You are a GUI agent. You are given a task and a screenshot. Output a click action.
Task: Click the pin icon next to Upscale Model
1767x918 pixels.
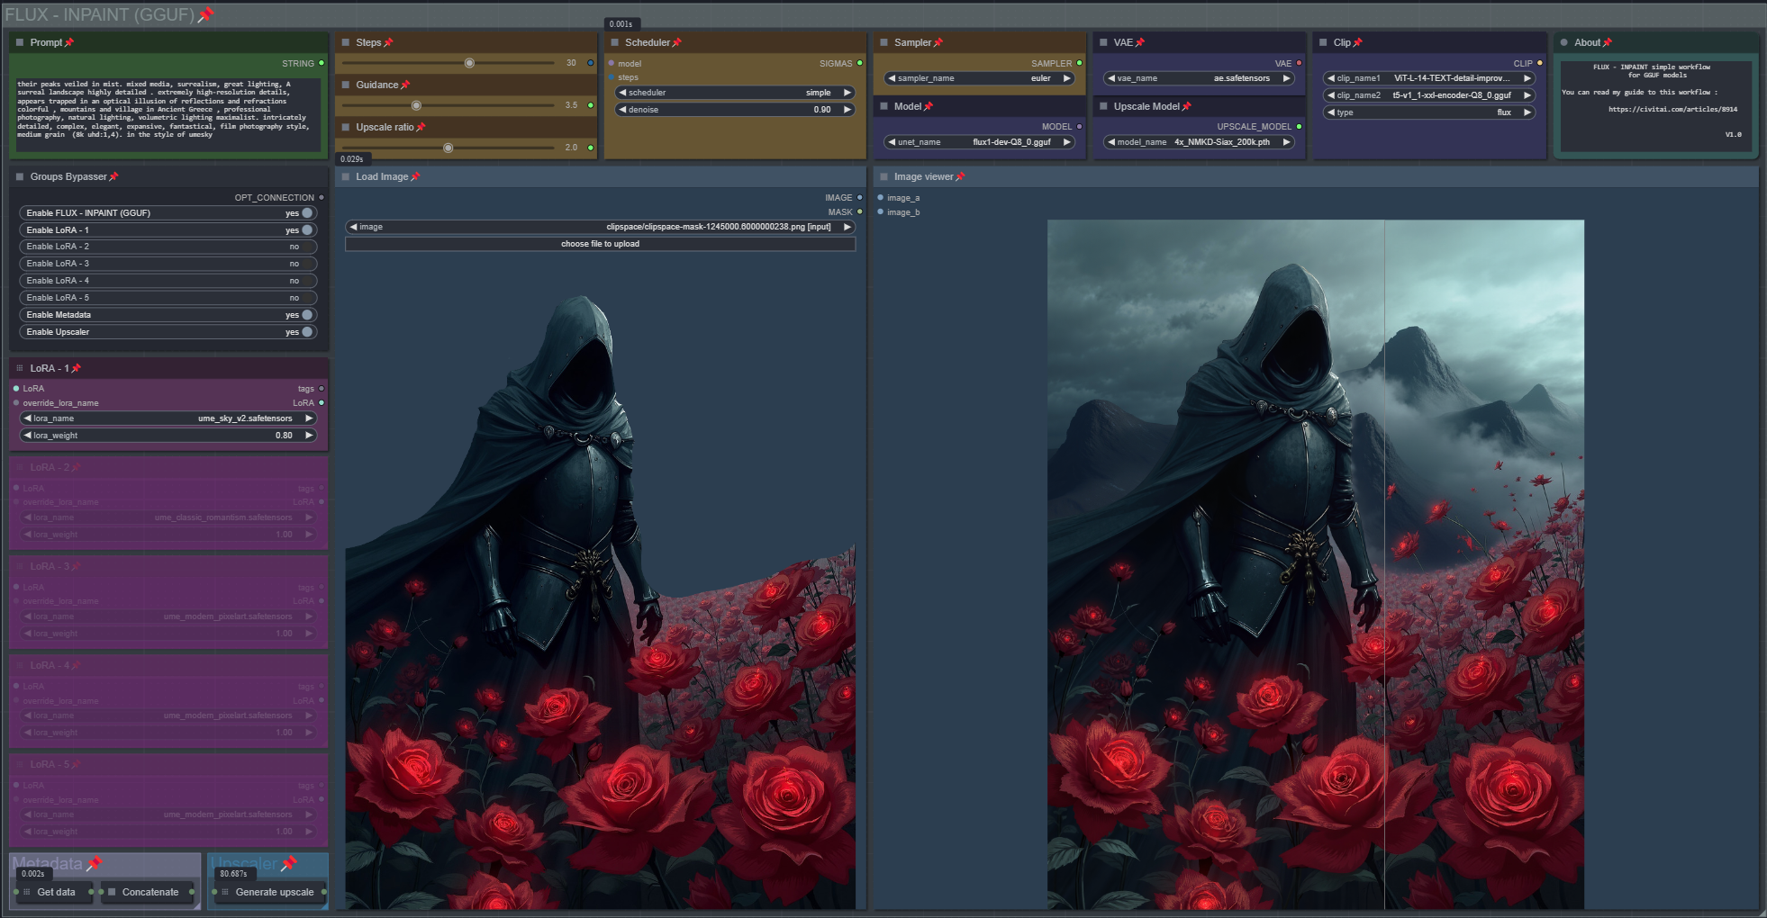click(x=1187, y=106)
